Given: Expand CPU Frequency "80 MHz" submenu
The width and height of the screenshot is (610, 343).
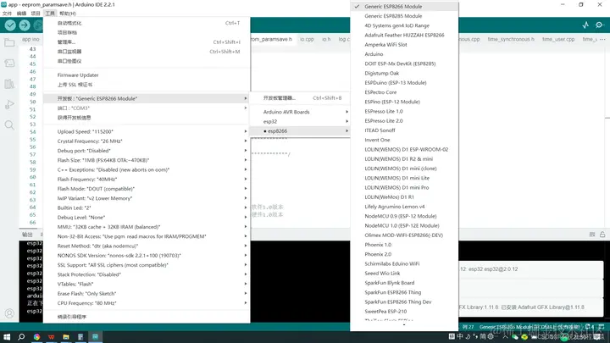Looking at the screenshot, I should tap(147, 303).
